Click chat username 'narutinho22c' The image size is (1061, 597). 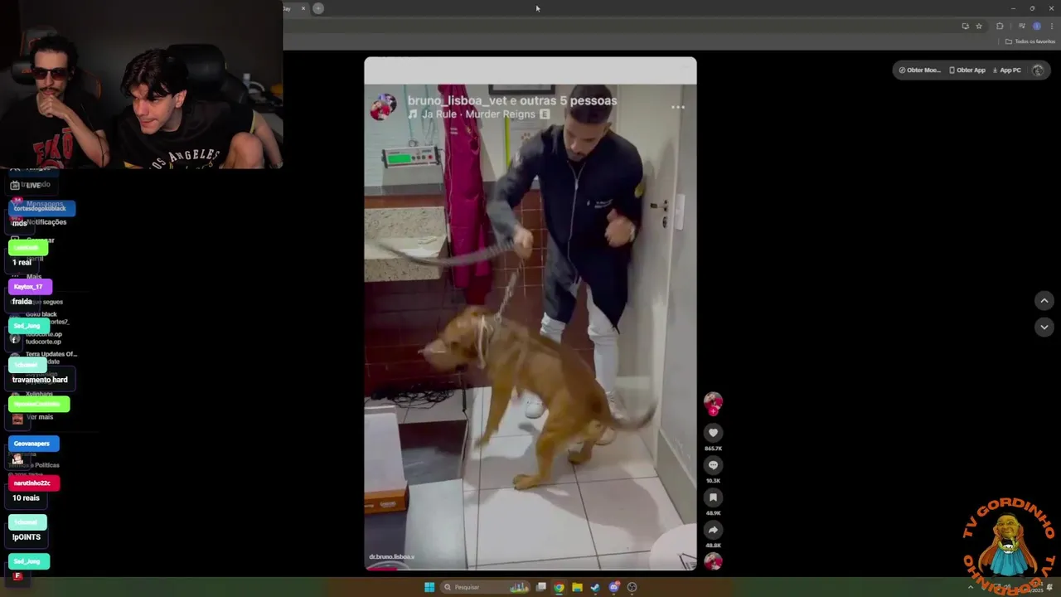[33, 483]
